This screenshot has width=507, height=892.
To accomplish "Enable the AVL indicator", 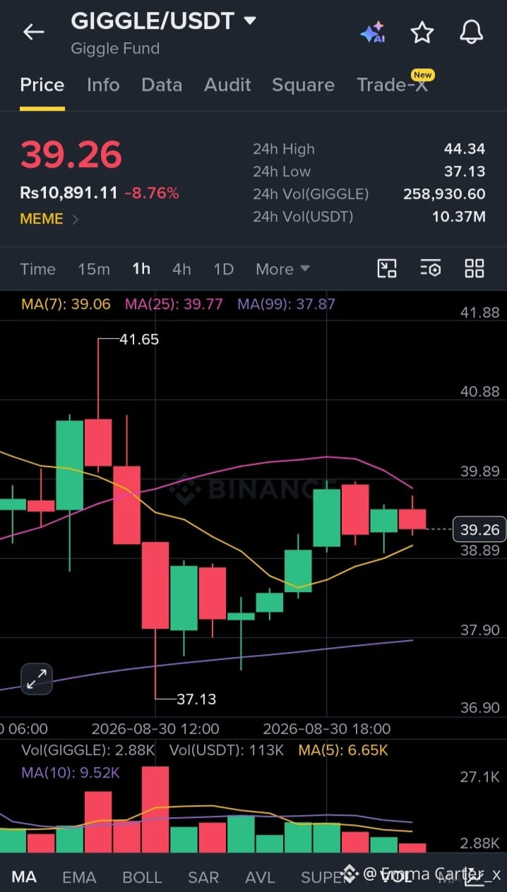I will coord(260,877).
